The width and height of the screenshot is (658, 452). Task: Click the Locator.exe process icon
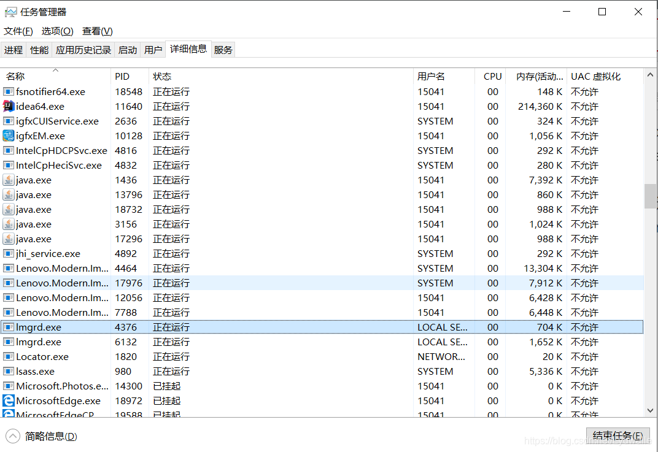9,356
